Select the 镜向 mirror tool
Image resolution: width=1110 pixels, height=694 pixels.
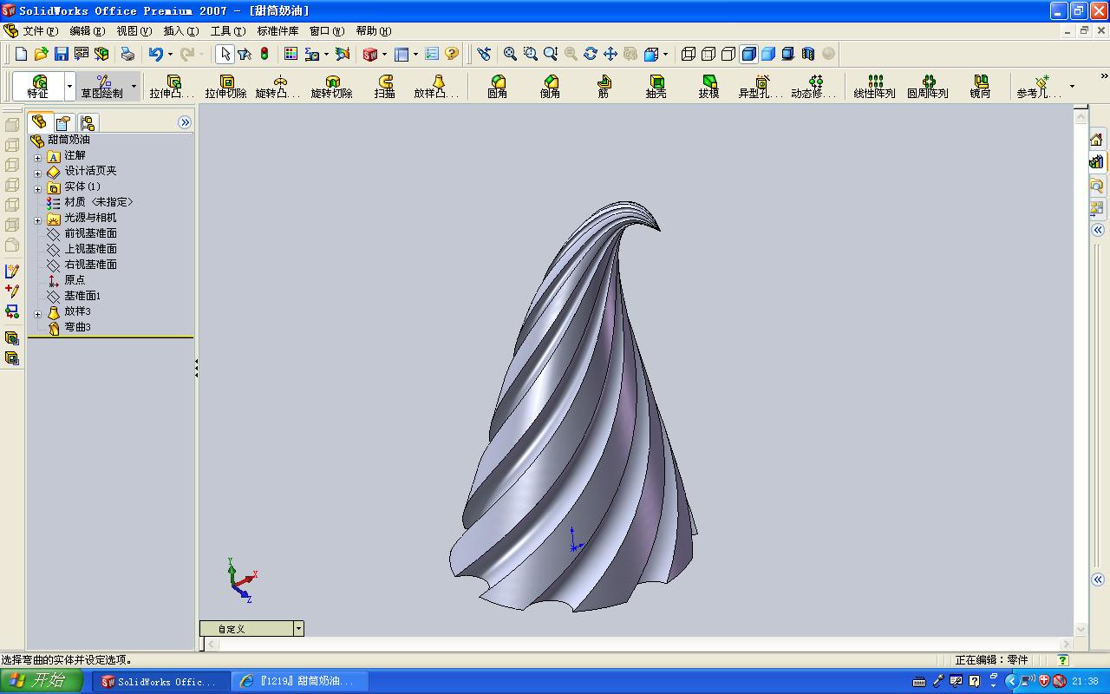point(981,87)
